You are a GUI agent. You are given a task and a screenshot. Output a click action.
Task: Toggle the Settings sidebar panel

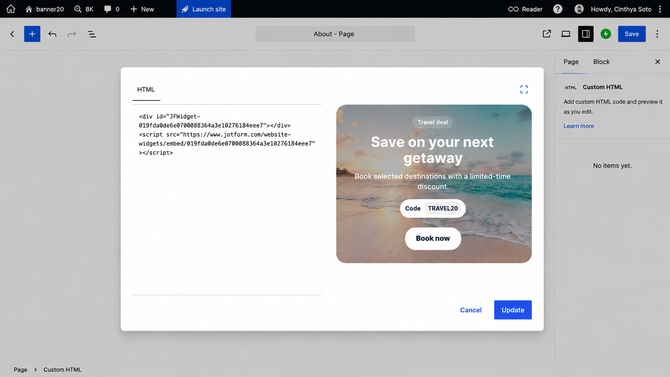tap(585, 34)
